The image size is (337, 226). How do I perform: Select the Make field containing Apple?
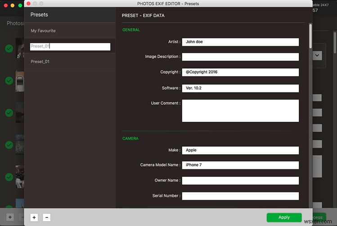click(x=240, y=150)
